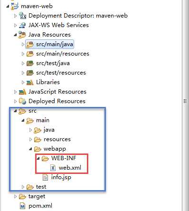The width and height of the screenshot is (189, 211).
Task: Expand the src/main/resources node
Action: (x=23, y=54)
